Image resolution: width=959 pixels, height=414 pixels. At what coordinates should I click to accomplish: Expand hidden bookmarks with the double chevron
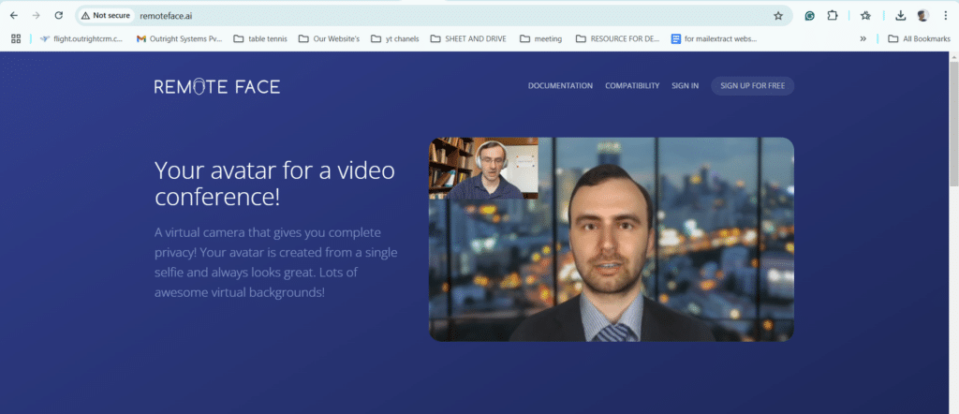pyautogui.click(x=863, y=38)
